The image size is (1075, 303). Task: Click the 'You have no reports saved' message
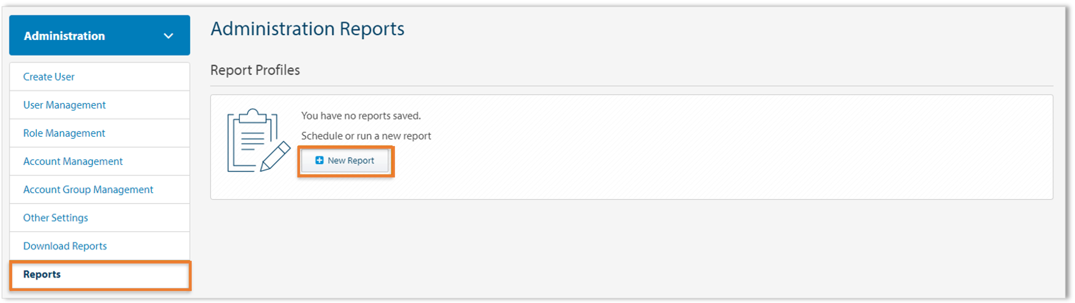pos(360,116)
